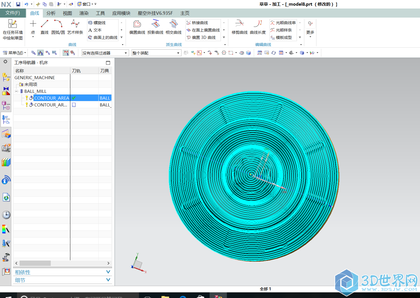Click Offset 3D Curve (偏置 3D 曲线) button
The height and width of the screenshot is (298, 420).
coord(201,37)
